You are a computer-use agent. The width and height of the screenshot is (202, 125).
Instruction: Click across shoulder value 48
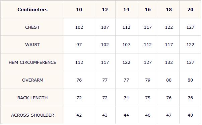(190, 115)
